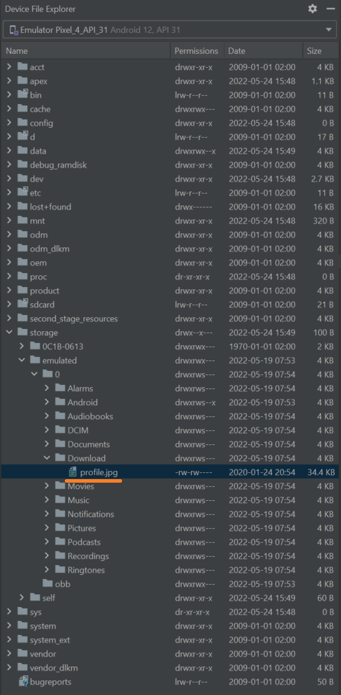Click the d symlink folder icon
This screenshot has height=695, width=341.
pos(22,136)
